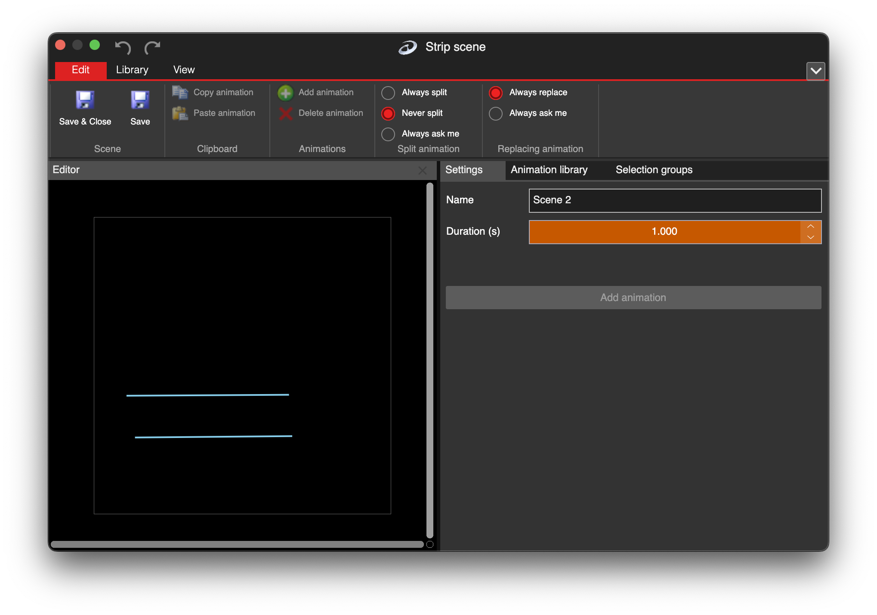Click the Paste animation label
The height and width of the screenshot is (615, 877).
224,113
